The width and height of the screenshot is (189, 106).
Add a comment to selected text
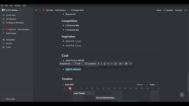pos(90,64)
